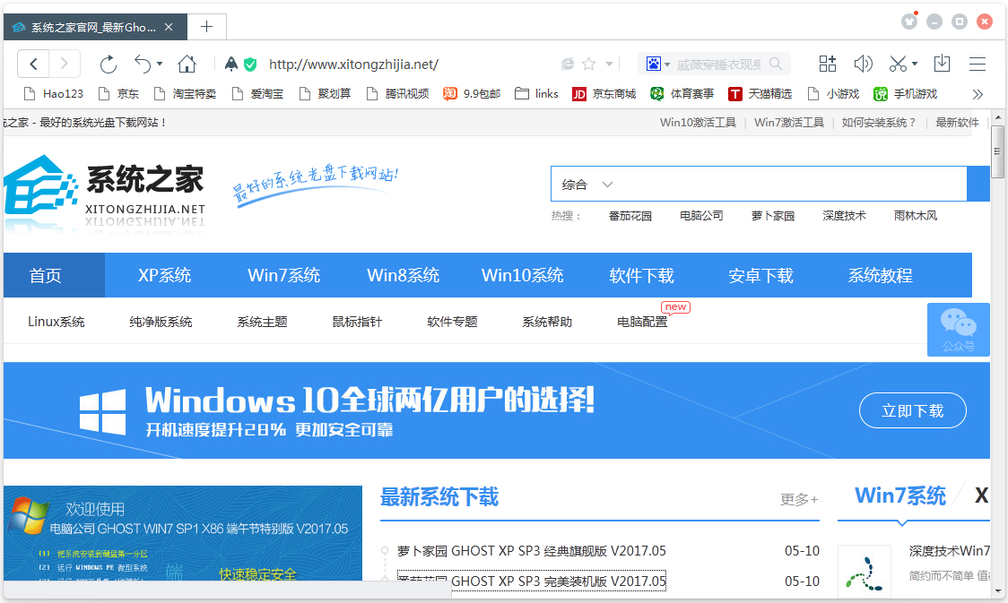The width and height of the screenshot is (1008, 603).
Task: Select the Win10系统 navigation item
Action: pos(522,275)
